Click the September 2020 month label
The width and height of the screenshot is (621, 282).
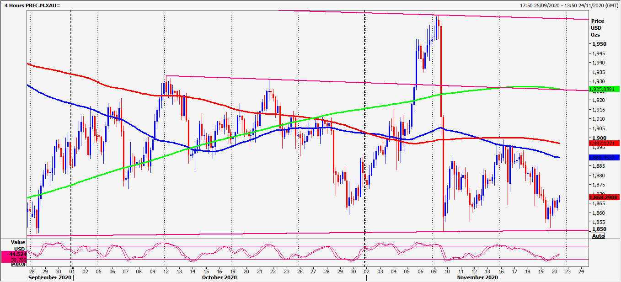pyautogui.click(x=50, y=277)
